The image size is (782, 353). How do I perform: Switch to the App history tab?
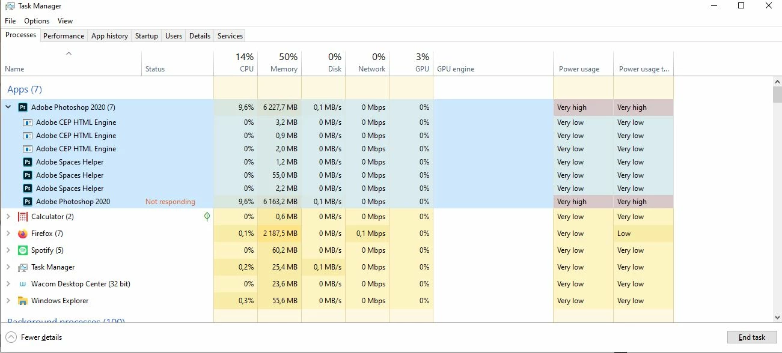[109, 36]
